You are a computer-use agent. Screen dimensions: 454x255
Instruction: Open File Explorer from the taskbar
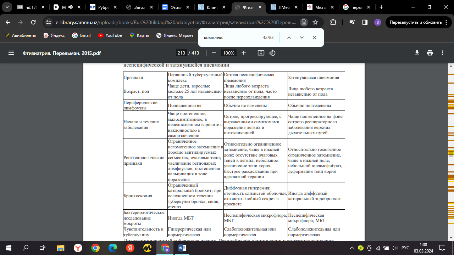click(x=61, y=248)
